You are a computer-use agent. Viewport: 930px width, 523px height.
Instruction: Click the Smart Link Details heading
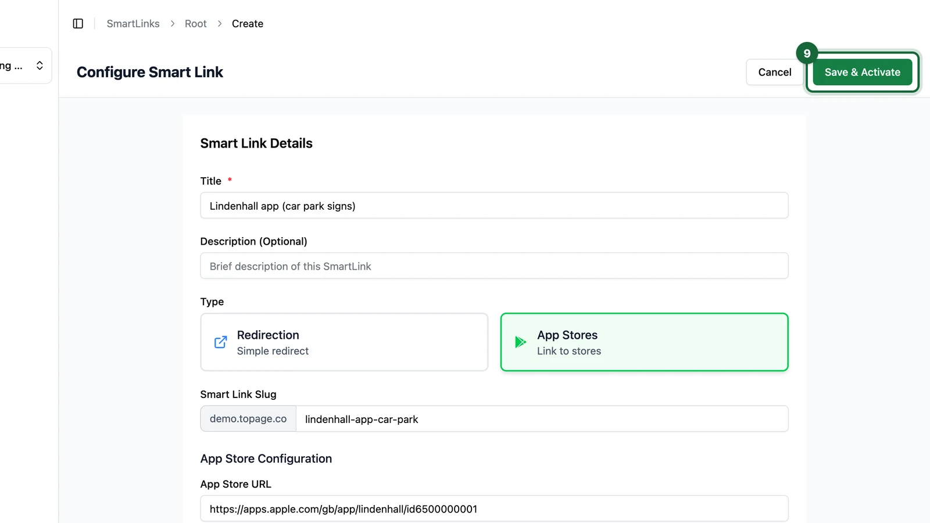click(256, 144)
